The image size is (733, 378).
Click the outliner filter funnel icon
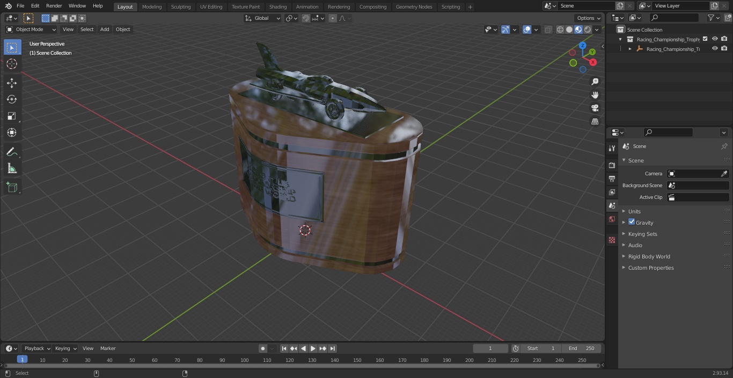(711, 18)
